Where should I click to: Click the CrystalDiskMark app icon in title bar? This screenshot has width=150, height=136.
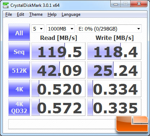click(6, 5)
